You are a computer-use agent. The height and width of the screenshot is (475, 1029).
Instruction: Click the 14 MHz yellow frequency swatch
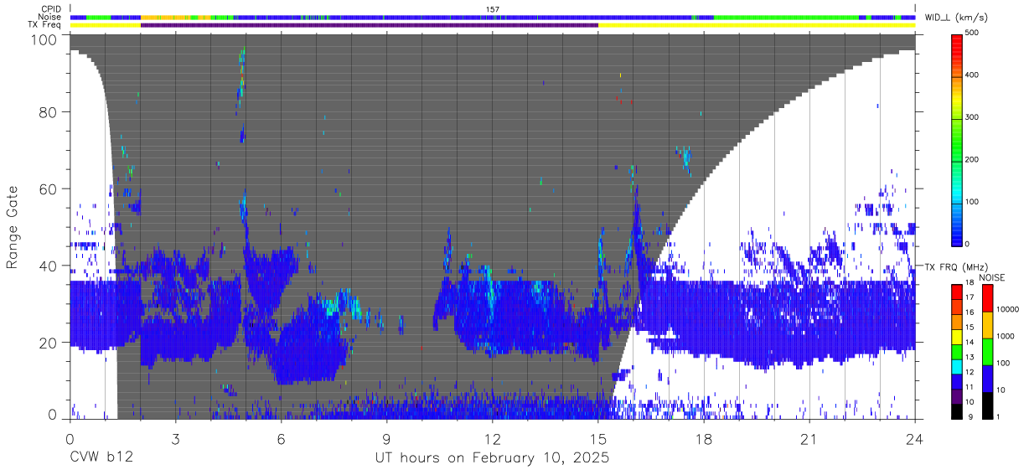[956, 337]
